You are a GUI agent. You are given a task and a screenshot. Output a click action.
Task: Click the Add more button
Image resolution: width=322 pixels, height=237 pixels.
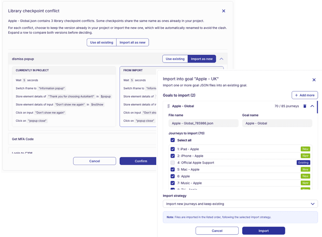pos(305,95)
